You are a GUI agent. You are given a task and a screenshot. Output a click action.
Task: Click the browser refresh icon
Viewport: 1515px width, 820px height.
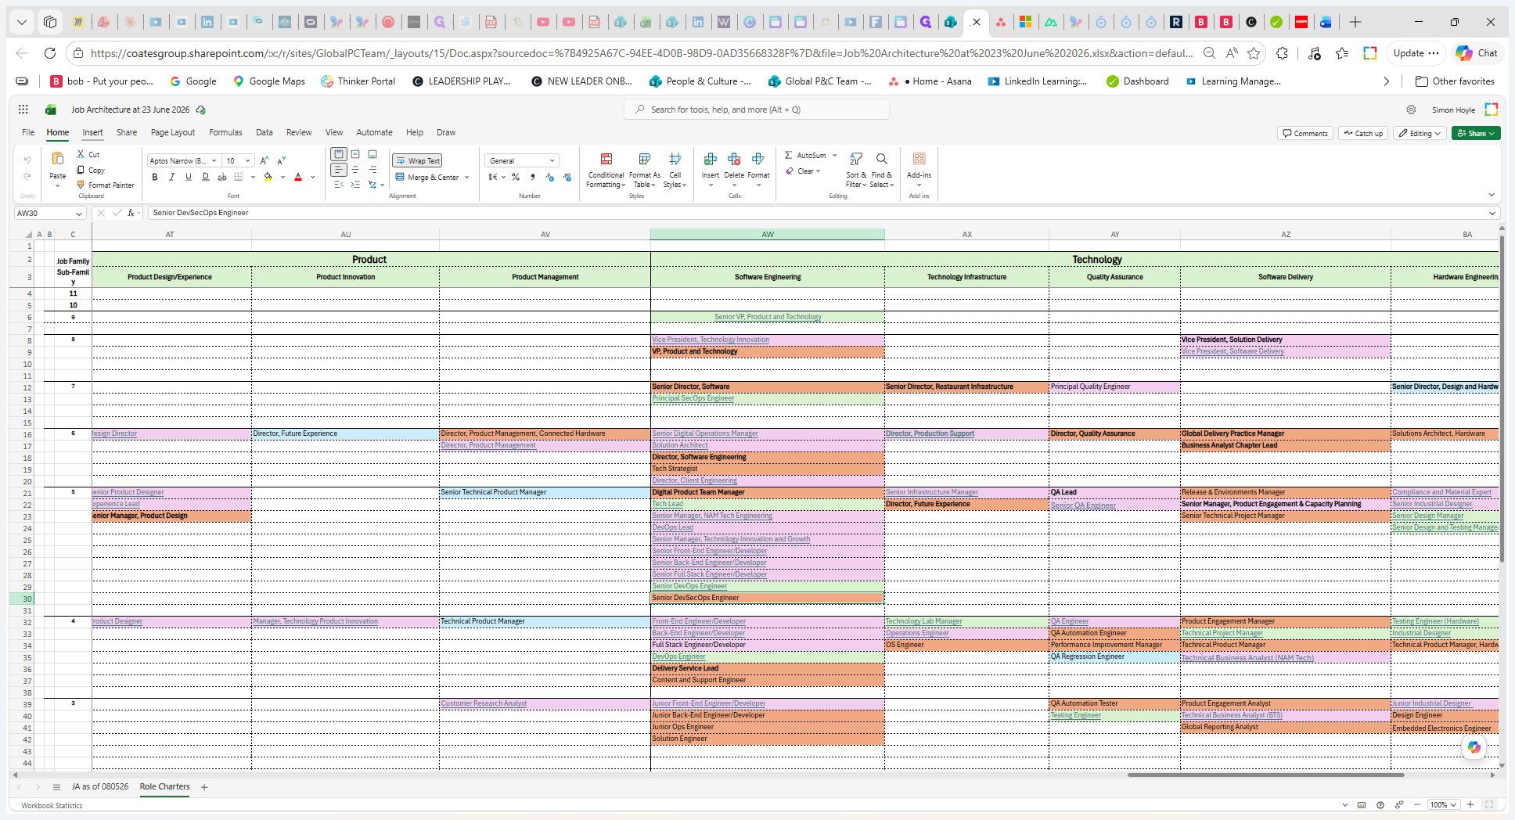tap(50, 53)
